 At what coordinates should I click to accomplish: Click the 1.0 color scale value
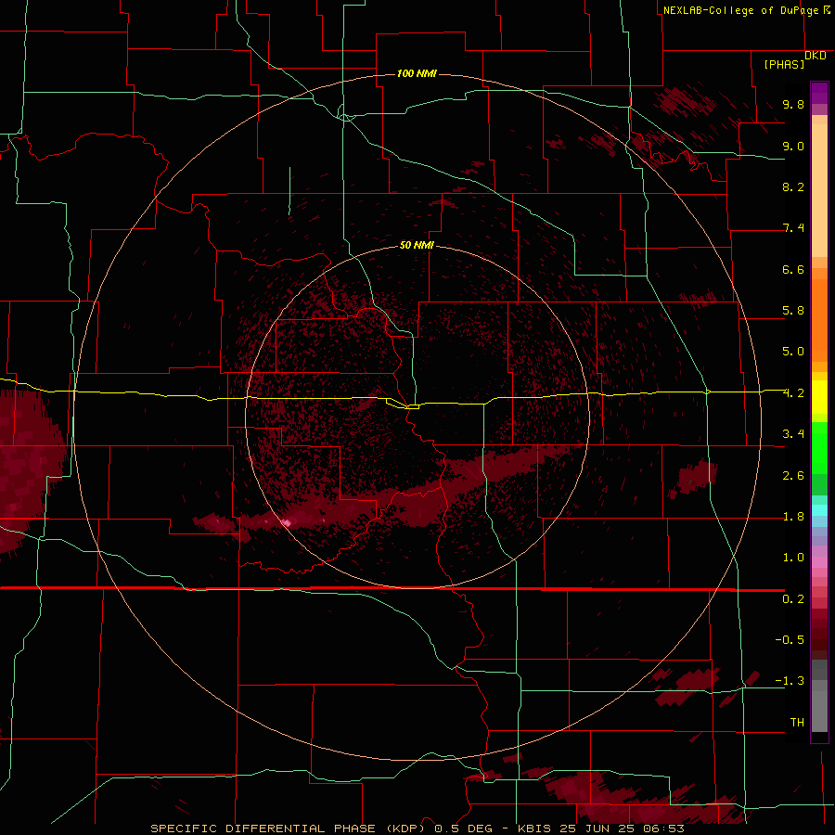pos(793,558)
